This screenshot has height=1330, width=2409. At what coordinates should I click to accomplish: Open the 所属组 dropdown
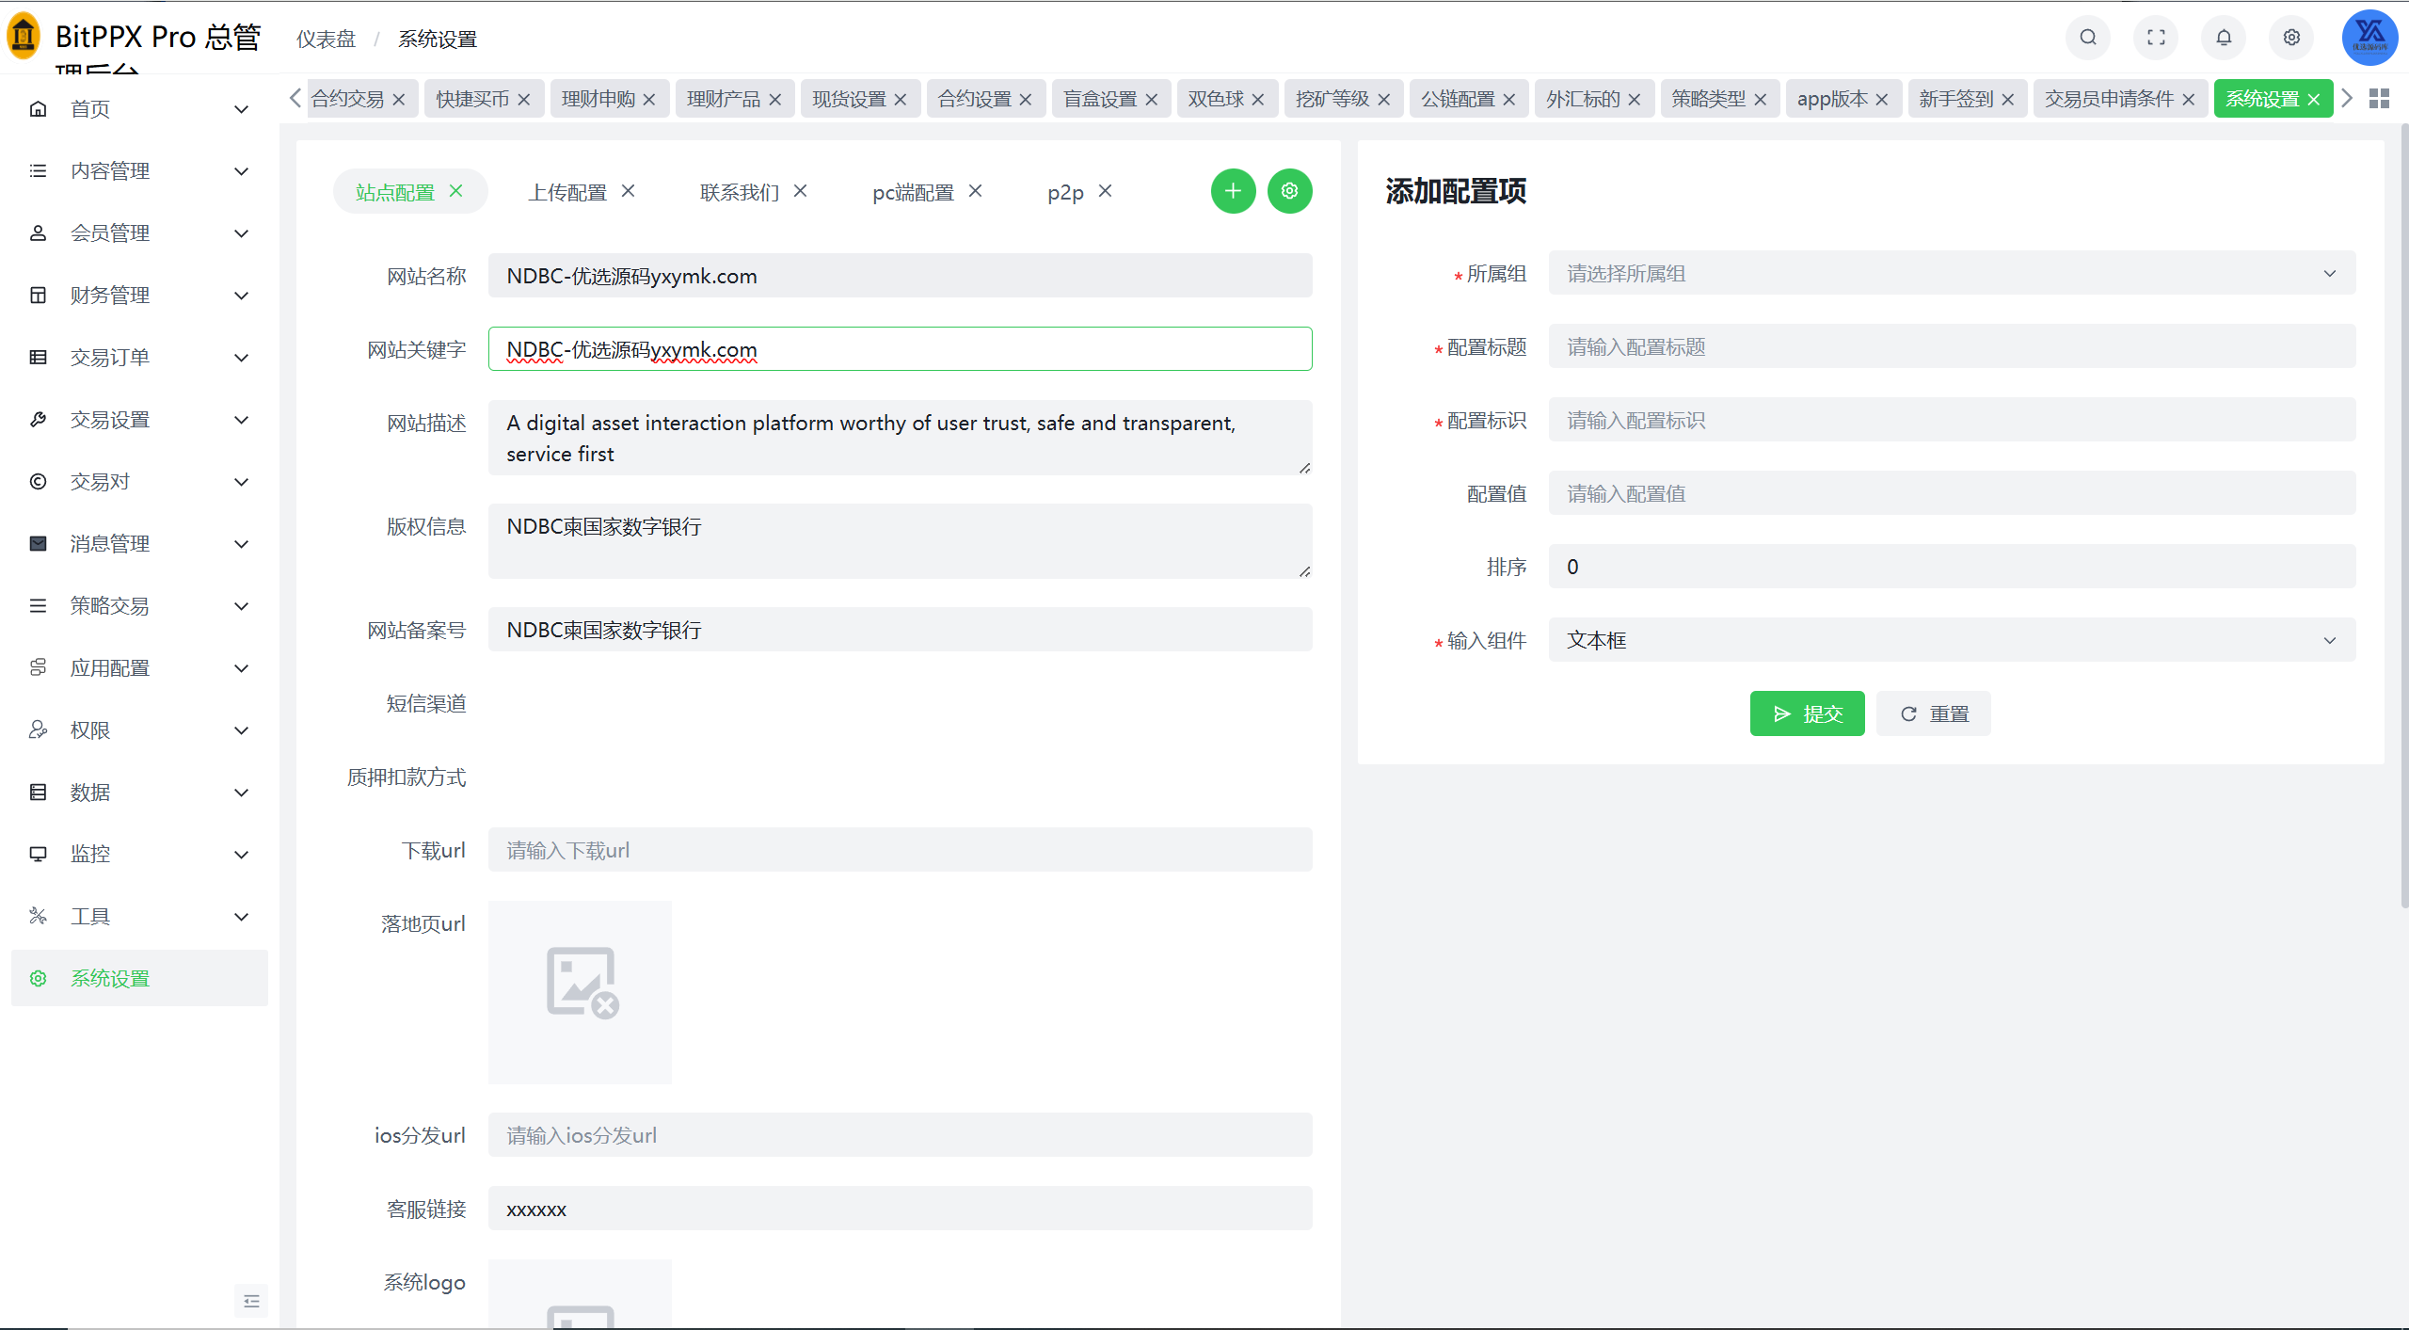pos(1952,274)
